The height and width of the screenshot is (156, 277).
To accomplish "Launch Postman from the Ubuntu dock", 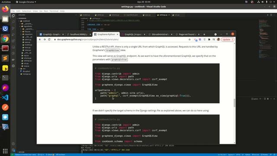I will point(5,107).
